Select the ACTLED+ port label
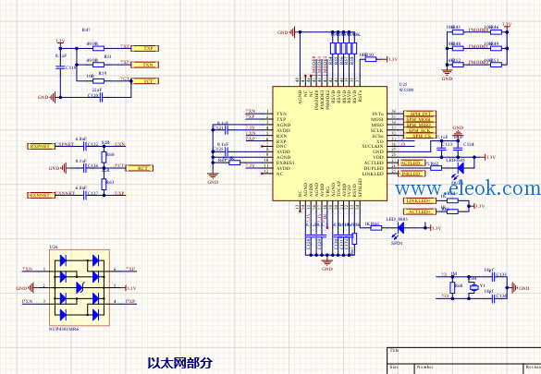The width and height of the screenshot is (541, 374). [420, 211]
